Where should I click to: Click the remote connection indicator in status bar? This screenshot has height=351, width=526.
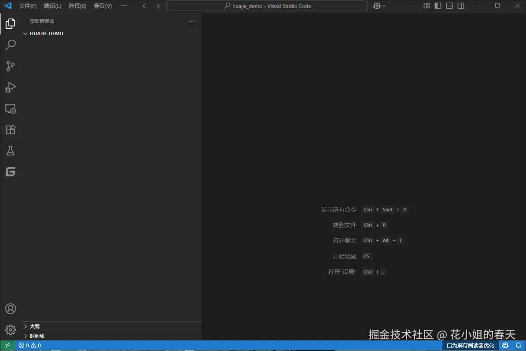[7, 345]
